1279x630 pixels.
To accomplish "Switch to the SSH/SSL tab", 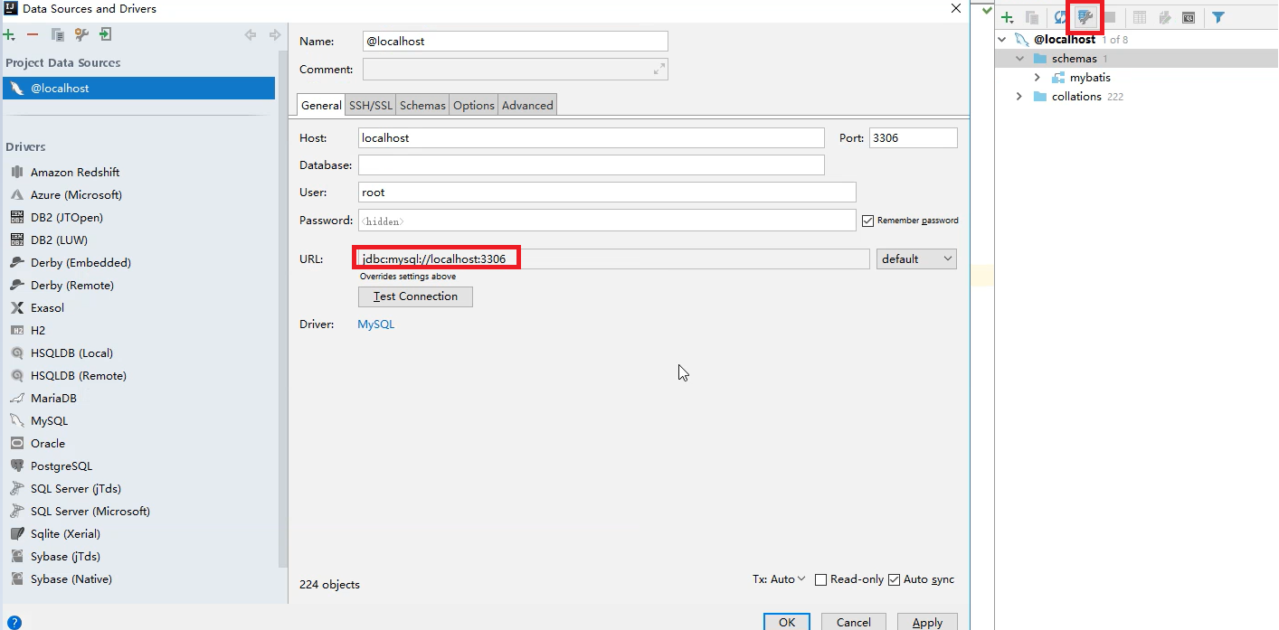I will pos(371,105).
